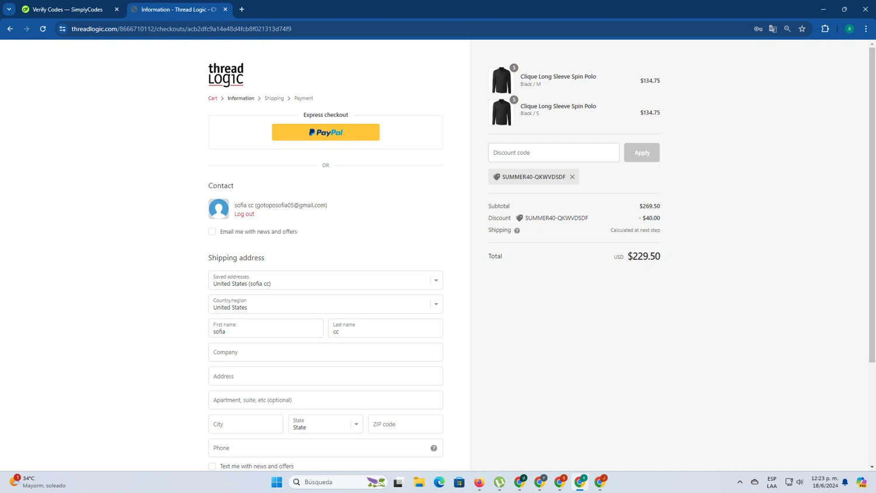The height and width of the screenshot is (493, 876).
Task: Bookmark this page with the star
Action: [x=802, y=29]
